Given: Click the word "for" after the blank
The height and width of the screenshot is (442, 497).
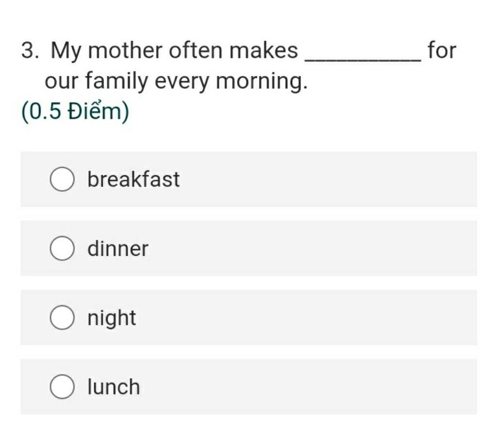Looking at the screenshot, I should point(442,51).
